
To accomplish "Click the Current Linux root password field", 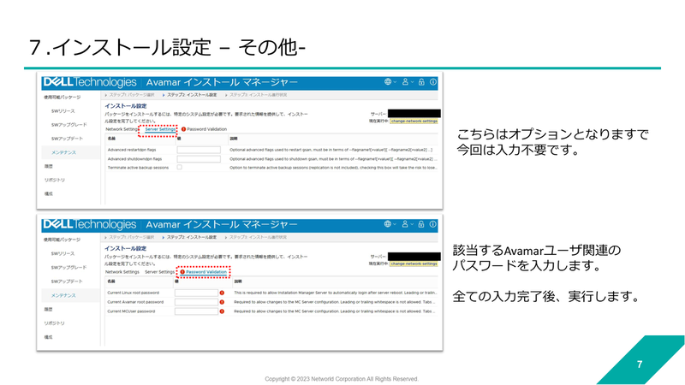I will click(x=196, y=293).
